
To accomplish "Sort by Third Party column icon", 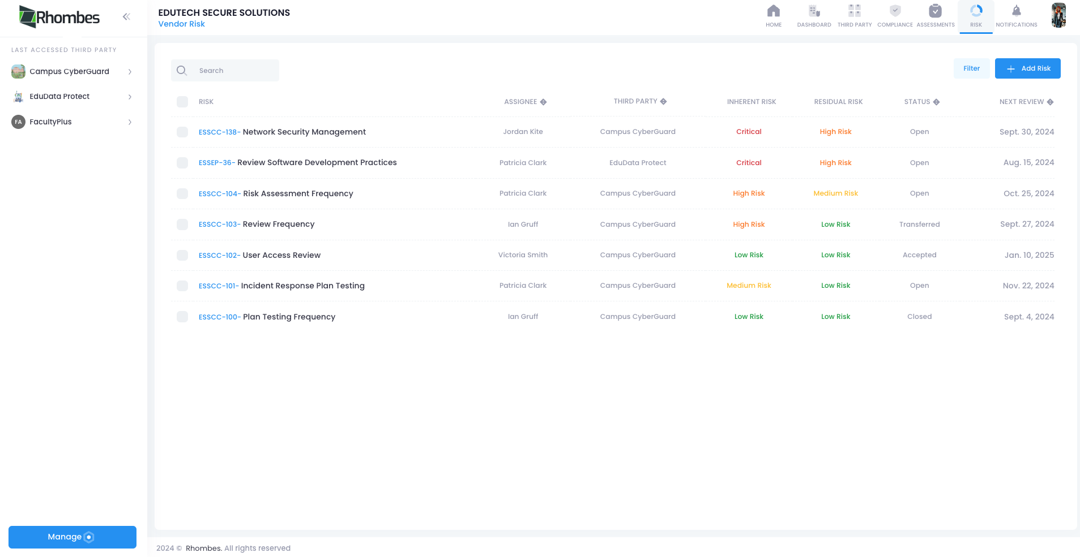I will pyautogui.click(x=663, y=101).
